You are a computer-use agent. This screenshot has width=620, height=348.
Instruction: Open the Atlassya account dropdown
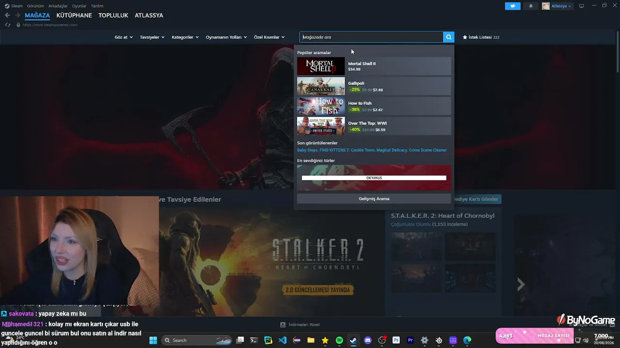(x=561, y=6)
